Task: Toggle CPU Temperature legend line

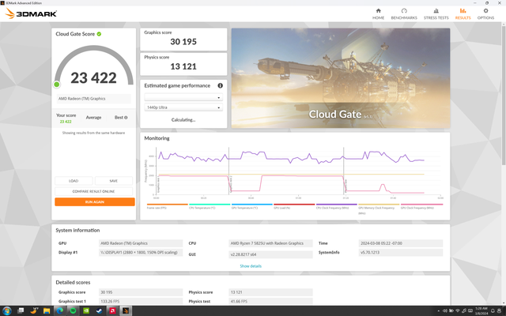Action: (x=210, y=206)
